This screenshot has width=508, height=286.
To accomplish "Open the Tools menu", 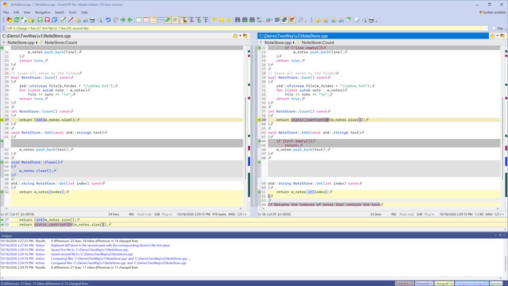I will (72, 12).
